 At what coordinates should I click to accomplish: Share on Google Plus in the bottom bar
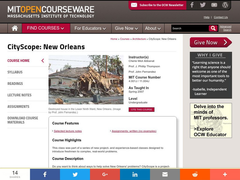(x=105, y=174)
